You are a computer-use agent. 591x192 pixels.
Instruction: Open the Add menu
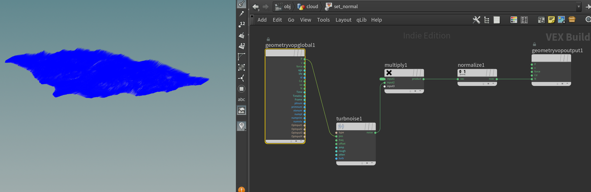tap(262, 20)
